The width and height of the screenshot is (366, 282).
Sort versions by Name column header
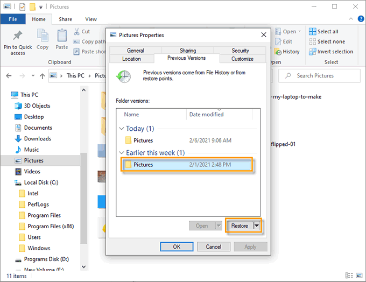click(131, 115)
